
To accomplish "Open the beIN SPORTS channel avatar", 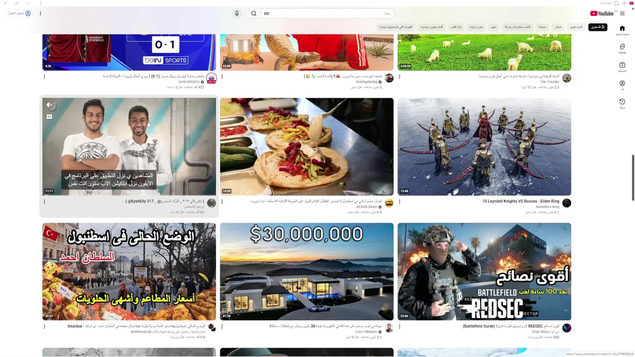I will 211,79.
